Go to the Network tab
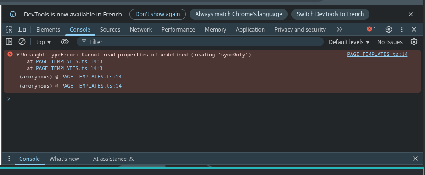Image resolution: width=425 pixels, height=175 pixels. tap(141, 29)
